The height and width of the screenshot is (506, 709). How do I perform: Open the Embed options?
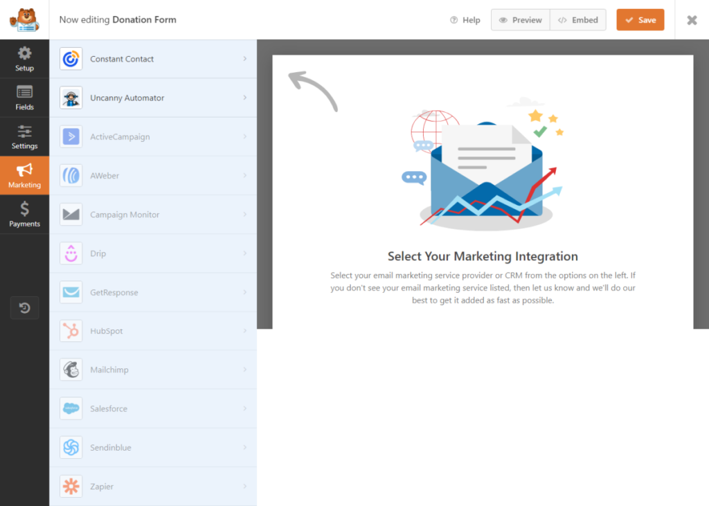578,19
